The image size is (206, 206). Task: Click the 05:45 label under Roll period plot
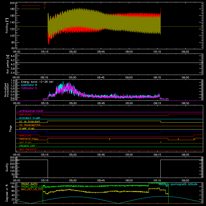click(101, 78)
